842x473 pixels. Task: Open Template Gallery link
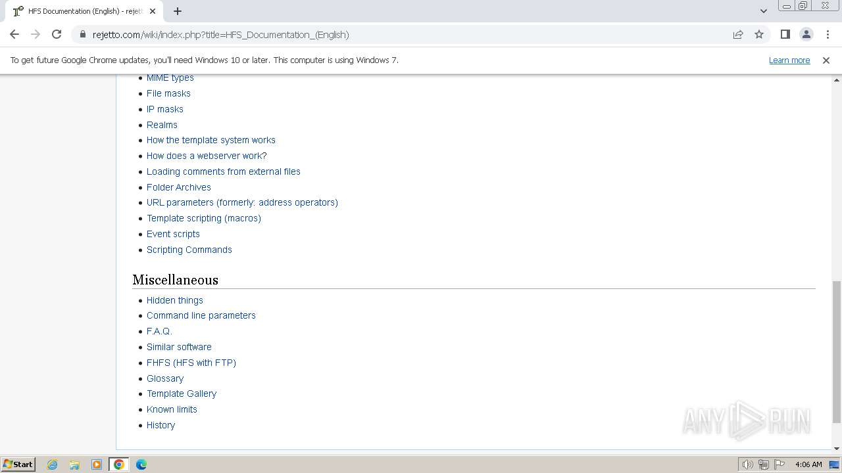click(182, 394)
